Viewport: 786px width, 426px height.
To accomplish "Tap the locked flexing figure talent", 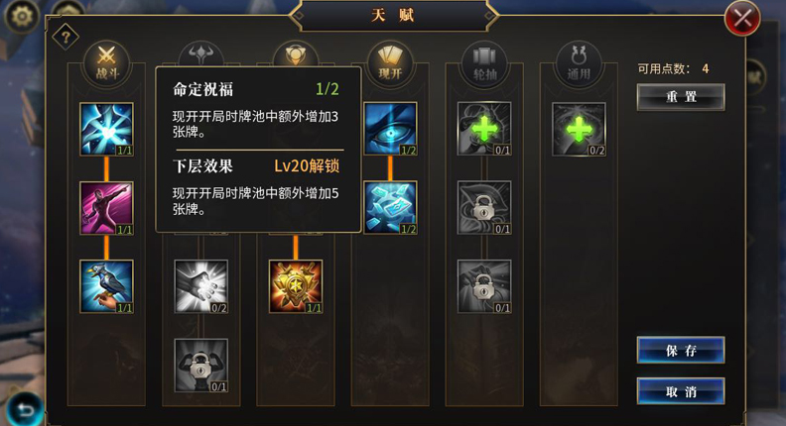I will coord(201,366).
